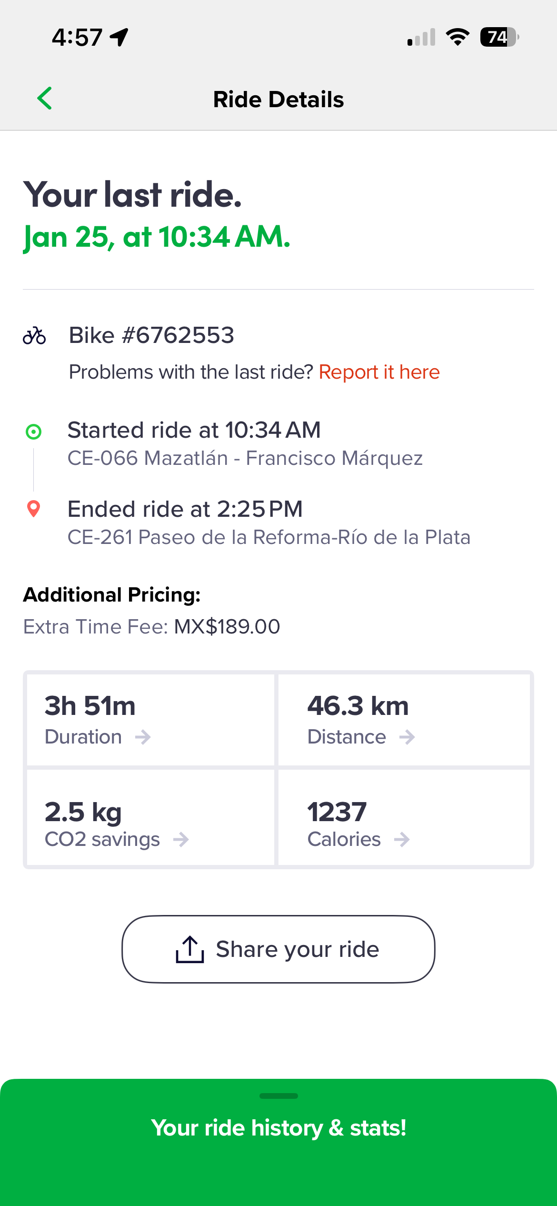Open details via Distance arrow
Screen dimensions: 557x1206
[x=407, y=737]
